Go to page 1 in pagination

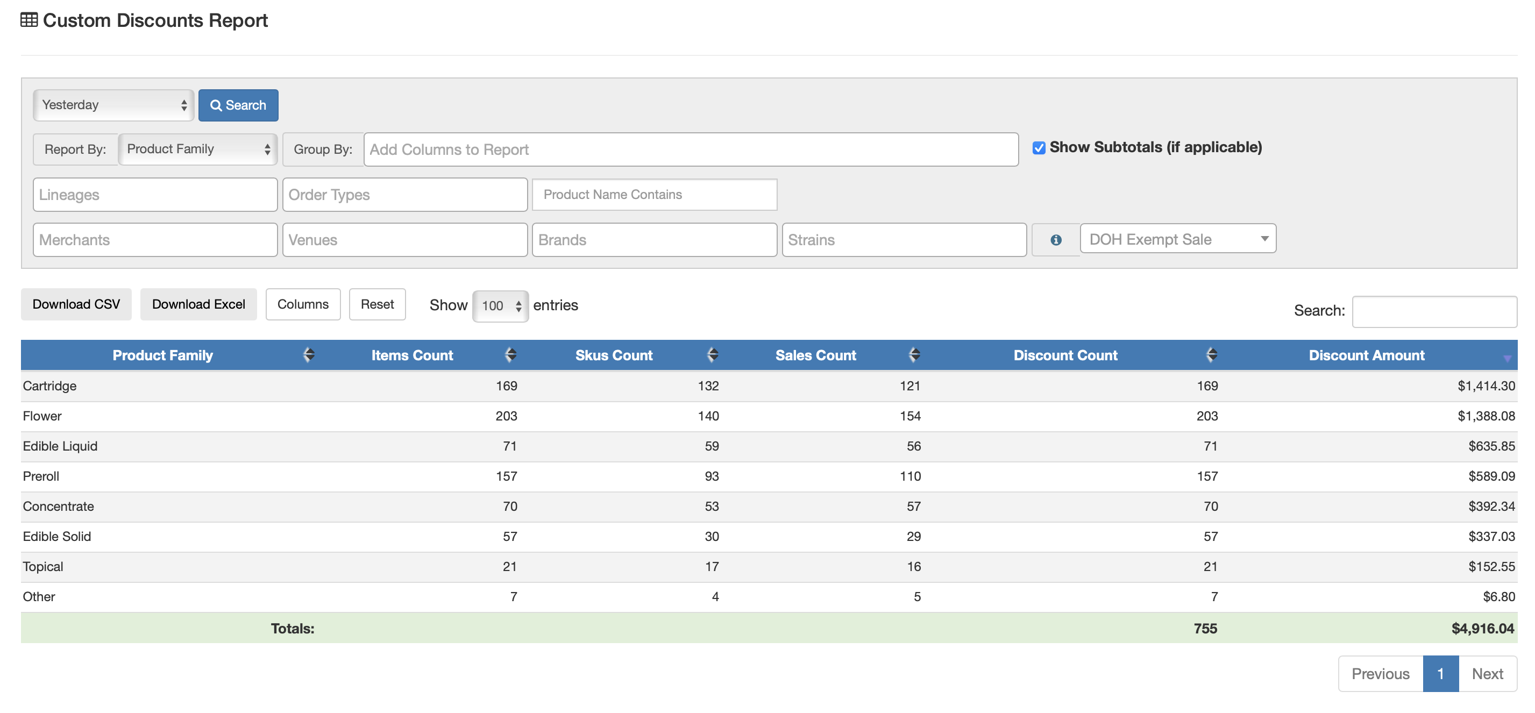[1440, 674]
